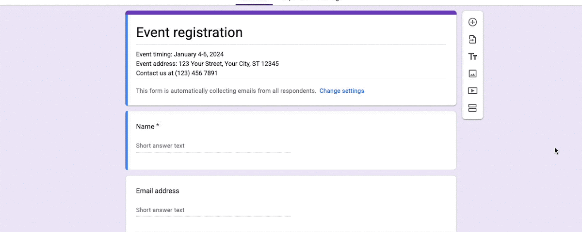The width and height of the screenshot is (582, 232).
Task: Click Short answer text under Name
Action: tap(160, 146)
